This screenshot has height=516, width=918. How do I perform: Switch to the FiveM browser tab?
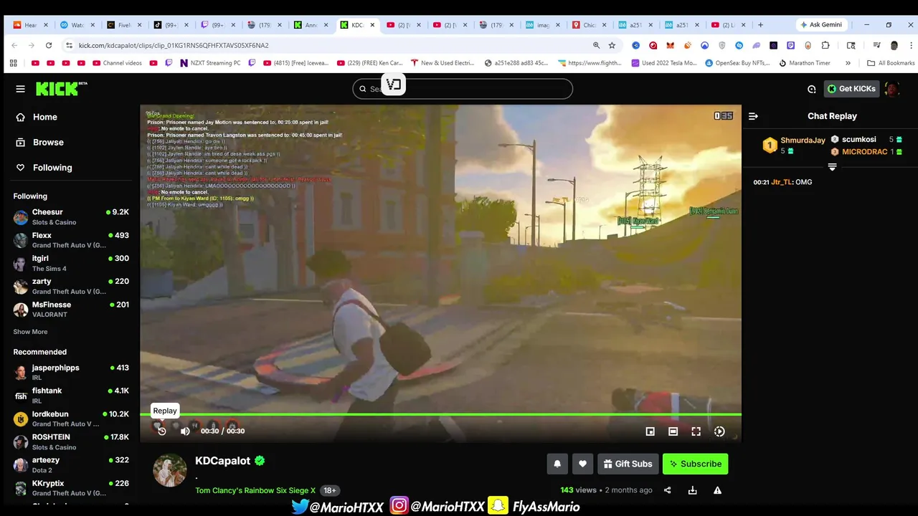pos(122,24)
